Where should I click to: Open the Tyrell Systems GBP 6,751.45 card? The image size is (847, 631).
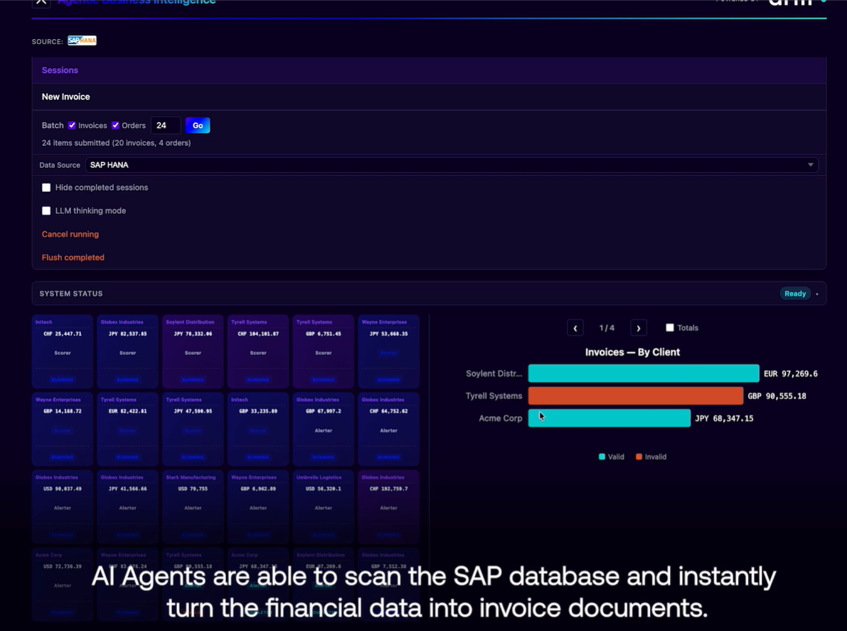[x=324, y=351]
